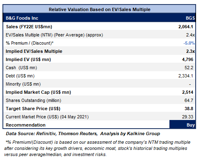The height and width of the screenshot is (163, 201).
Task: Select the current price value 29.33
Action: point(187,117)
